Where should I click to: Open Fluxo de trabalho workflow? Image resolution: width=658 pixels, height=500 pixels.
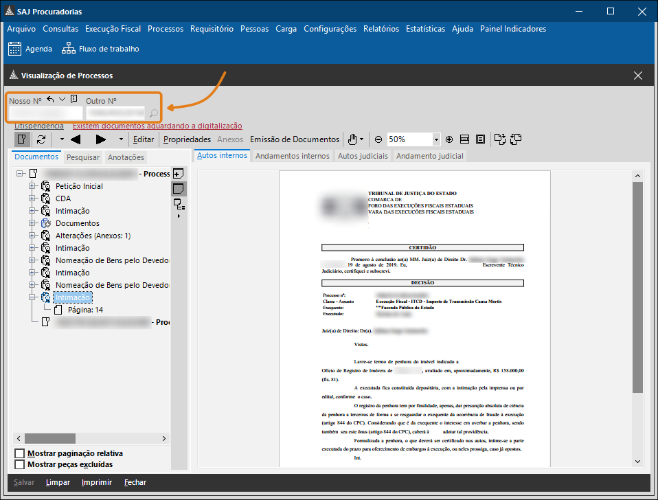(100, 49)
